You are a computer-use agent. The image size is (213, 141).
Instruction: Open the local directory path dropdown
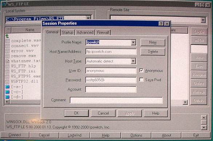pos(88,18)
